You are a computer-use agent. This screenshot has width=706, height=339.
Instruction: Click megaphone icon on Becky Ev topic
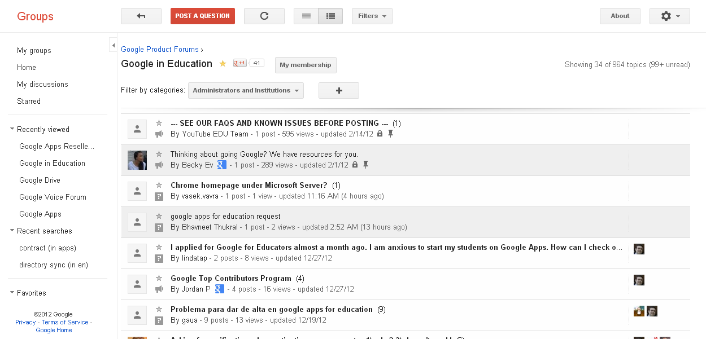tap(159, 165)
